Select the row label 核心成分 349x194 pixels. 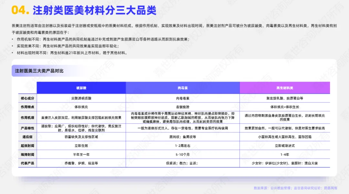click(27, 98)
